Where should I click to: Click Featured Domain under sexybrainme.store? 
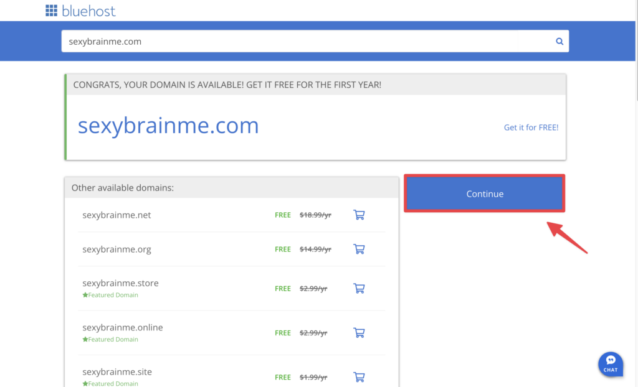(x=110, y=295)
